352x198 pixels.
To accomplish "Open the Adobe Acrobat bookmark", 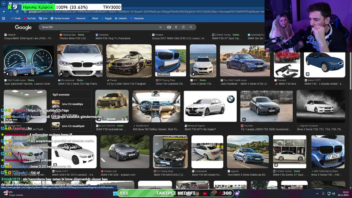I will click(60, 18).
